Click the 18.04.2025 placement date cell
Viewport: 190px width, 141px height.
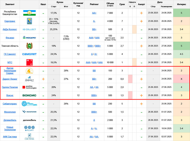click(x=166, y=128)
